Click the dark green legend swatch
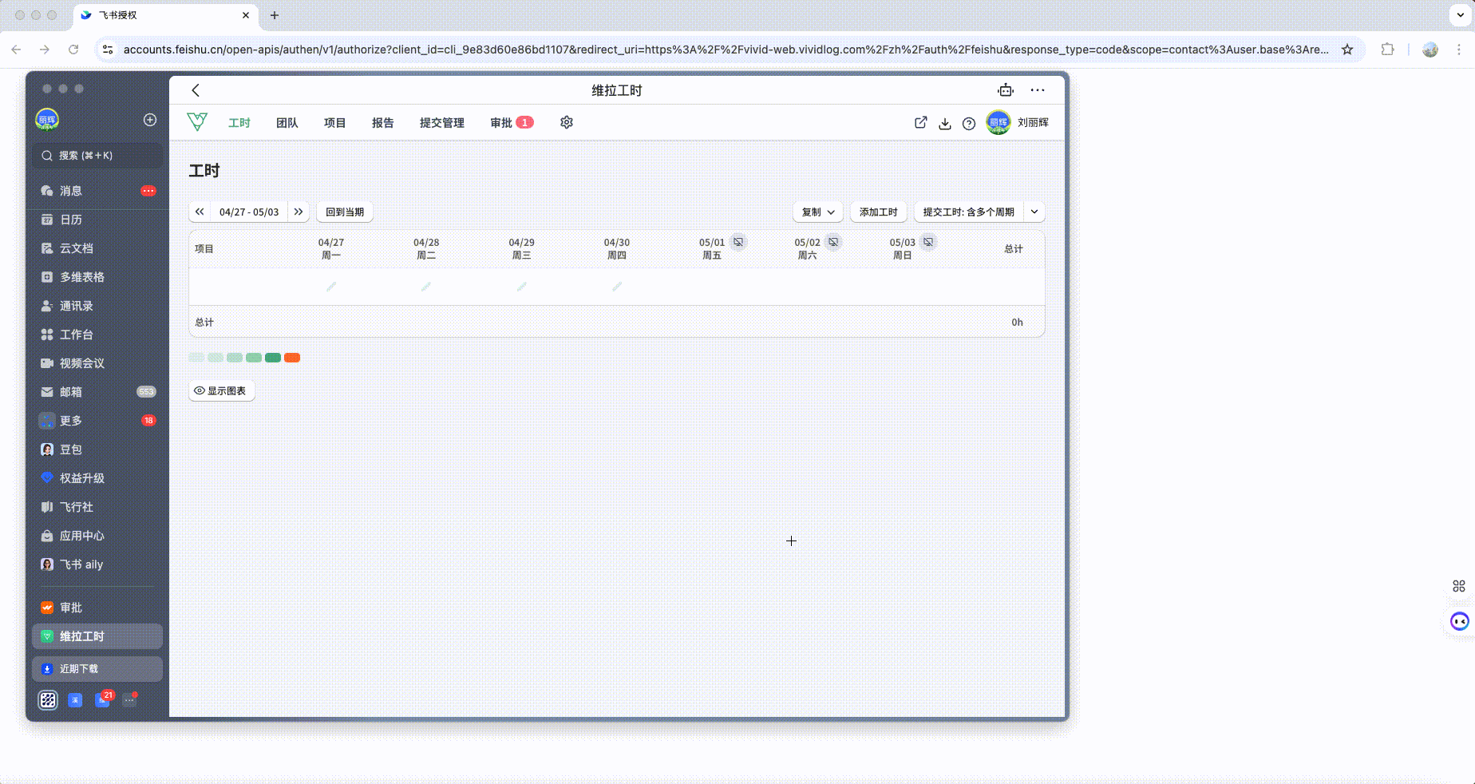 tap(273, 358)
